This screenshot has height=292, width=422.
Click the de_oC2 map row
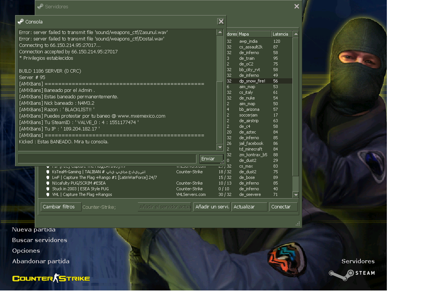(260, 64)
